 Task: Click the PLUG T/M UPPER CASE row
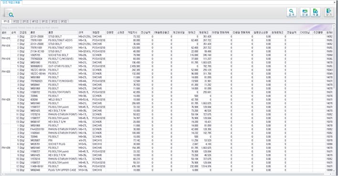click(x=167, y=170)
